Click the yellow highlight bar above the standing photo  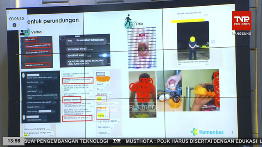[188, 21]
